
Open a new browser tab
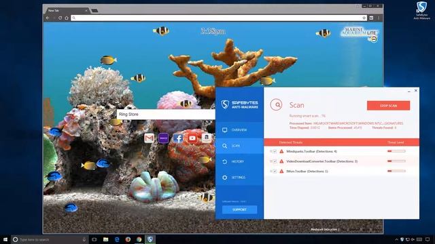coord(94,11)
